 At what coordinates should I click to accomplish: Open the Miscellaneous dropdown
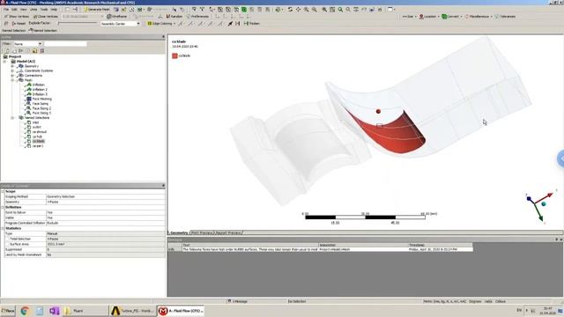click(479, 17)
